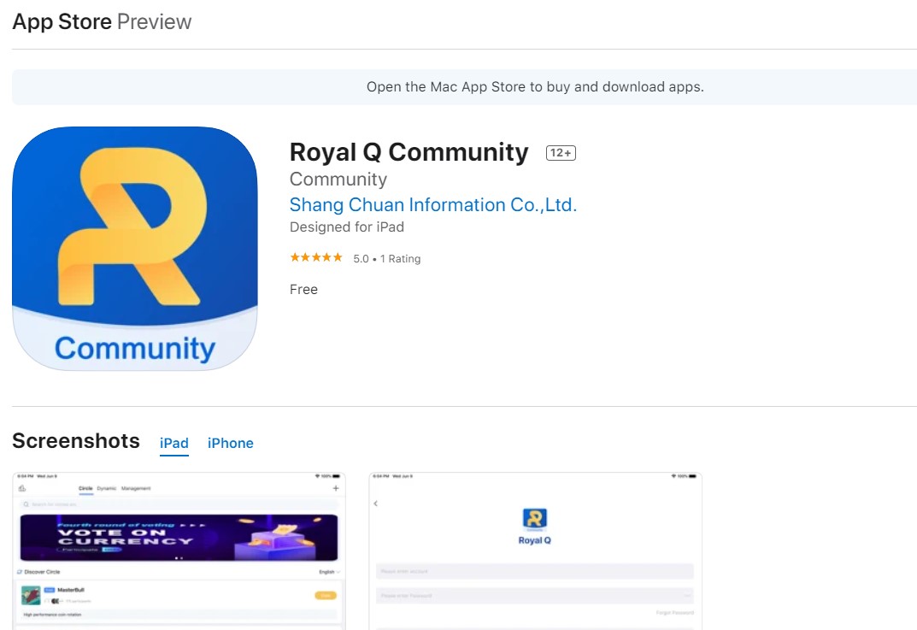Click the five-star rating stars
This screenshot has width=917, height=630.
coord(316,257)
